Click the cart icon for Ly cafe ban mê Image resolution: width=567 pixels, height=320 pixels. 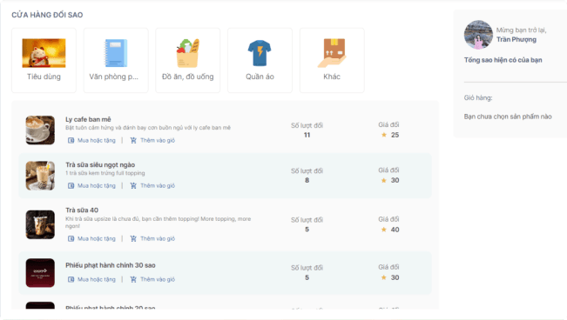(x=133, y=140)
